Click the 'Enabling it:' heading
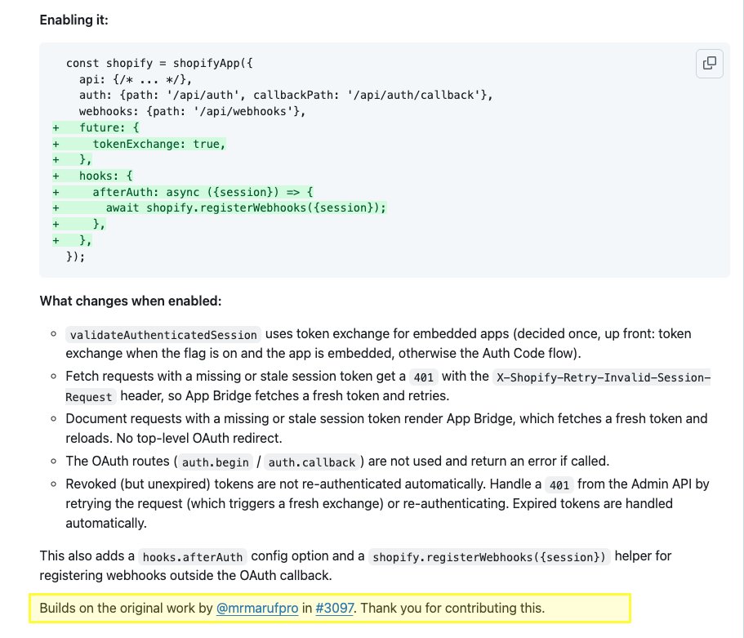The width and height of the screenshot is (744, 638). pyautogui.click(x=74, y=20)
